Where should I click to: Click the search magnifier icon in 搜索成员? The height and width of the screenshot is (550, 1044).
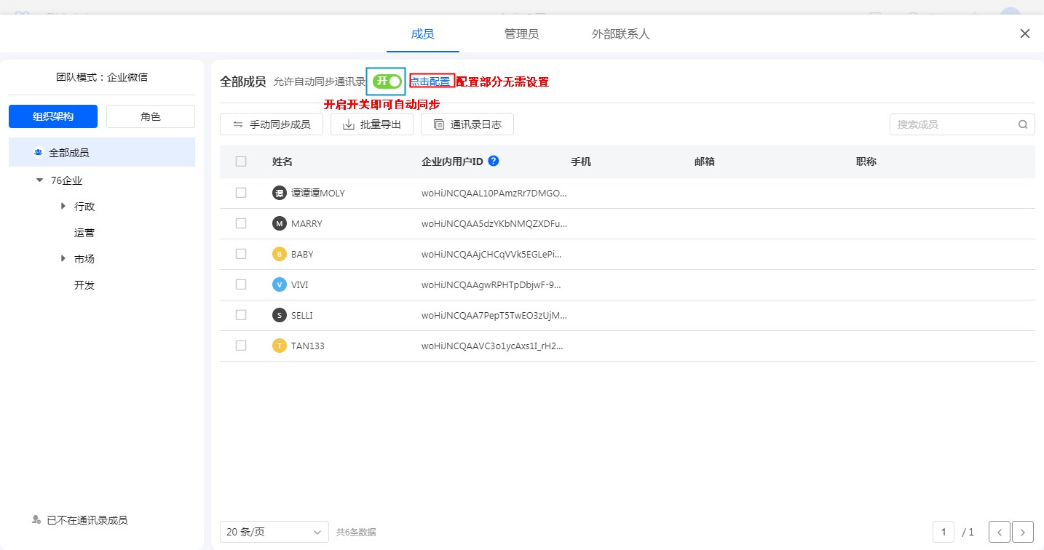pyautogui.click(x=1023, y=124)
